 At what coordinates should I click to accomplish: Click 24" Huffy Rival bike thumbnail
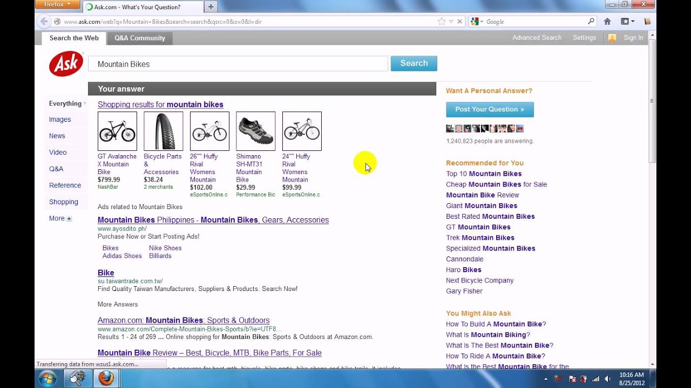point(302,131)
